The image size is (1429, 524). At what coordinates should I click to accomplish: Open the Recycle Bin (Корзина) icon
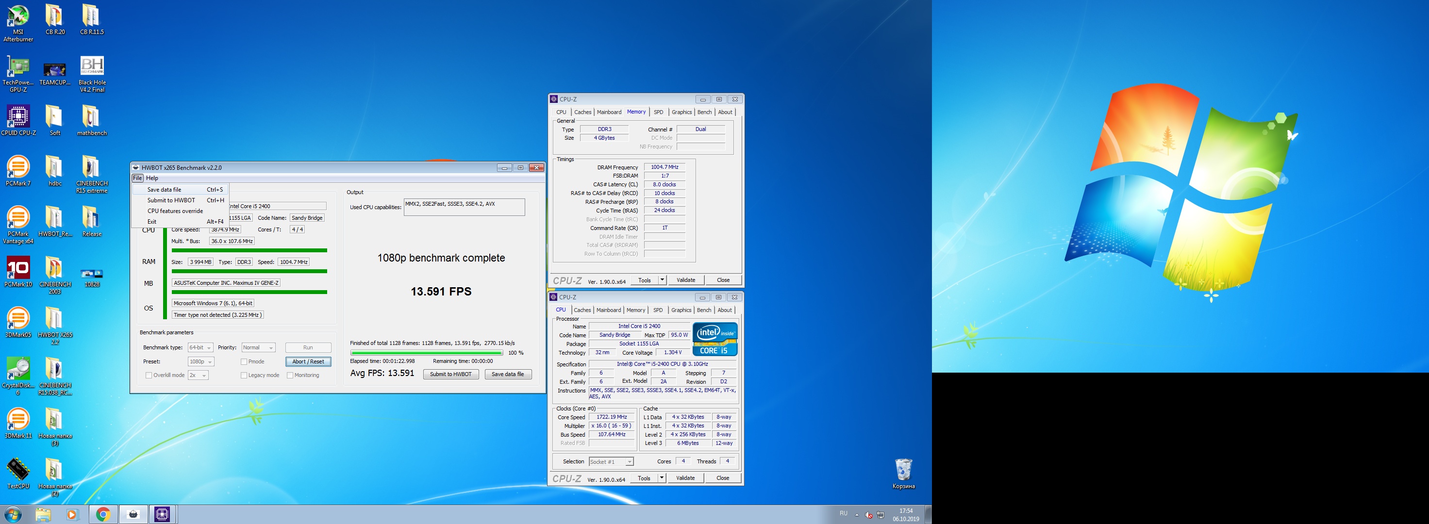pos(903,474)
